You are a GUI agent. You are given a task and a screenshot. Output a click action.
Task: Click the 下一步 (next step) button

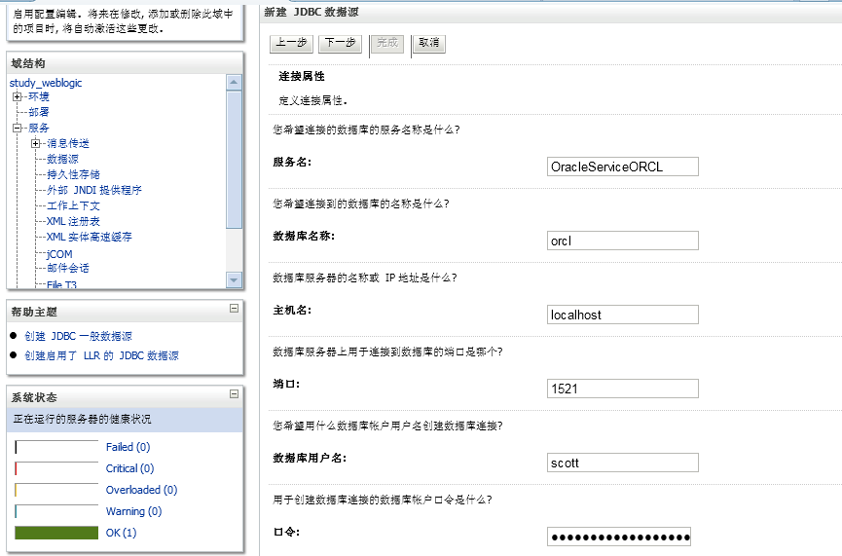coord(340,43)
